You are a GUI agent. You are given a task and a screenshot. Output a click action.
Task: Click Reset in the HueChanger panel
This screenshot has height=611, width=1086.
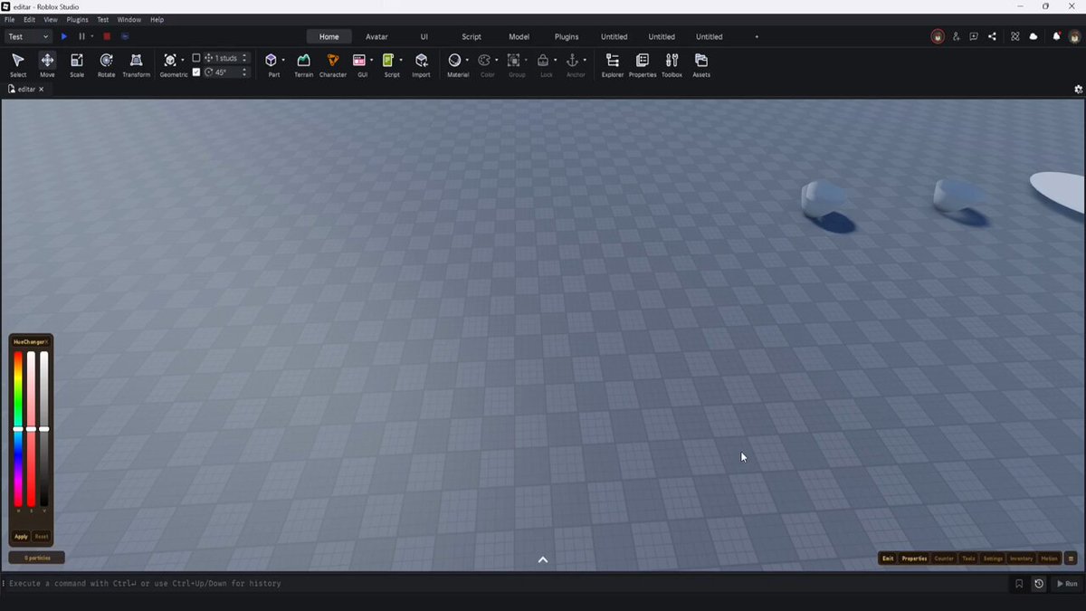click(42, 537)
